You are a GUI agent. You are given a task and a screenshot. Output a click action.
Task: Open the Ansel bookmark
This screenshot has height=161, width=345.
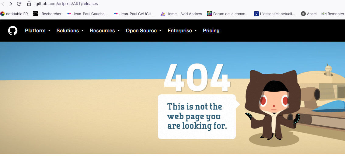tap(309, 14)
